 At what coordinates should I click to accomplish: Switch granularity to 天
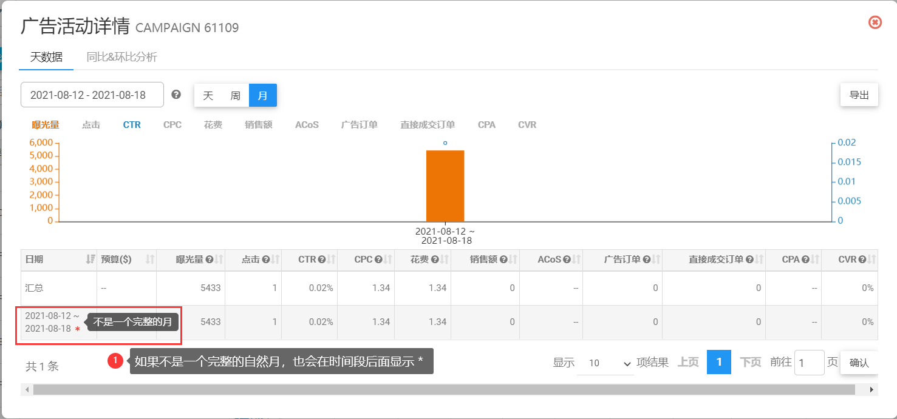208,95
